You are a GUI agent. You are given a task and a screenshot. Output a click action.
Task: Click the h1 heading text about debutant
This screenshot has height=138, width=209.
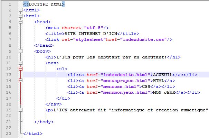tap(112, 57)
